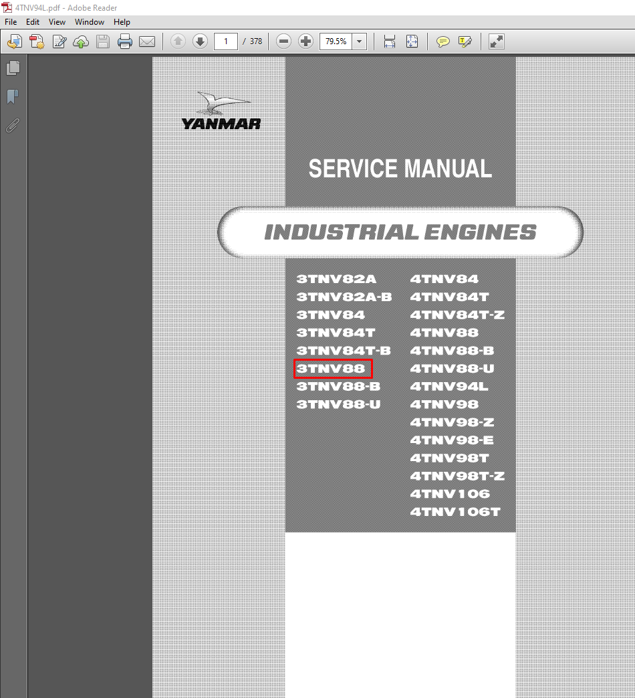
Task: Open the page thumbnails side panel
Action: coord(13,68)
